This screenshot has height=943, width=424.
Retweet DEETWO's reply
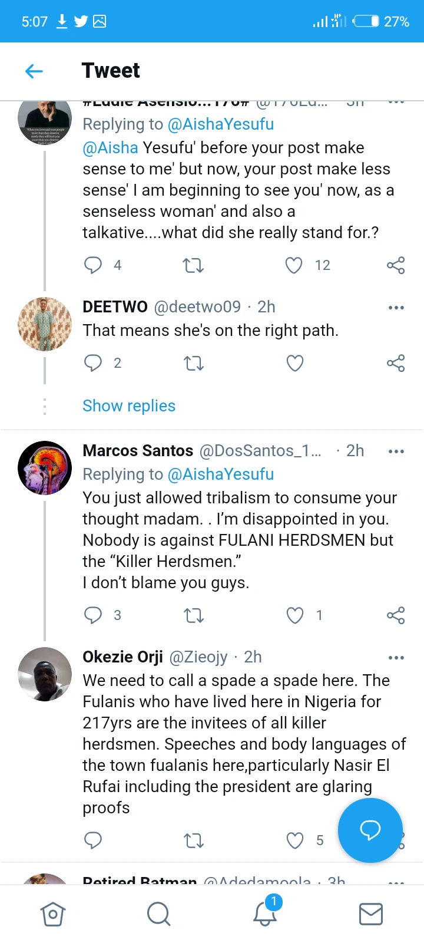click(193, 363)
